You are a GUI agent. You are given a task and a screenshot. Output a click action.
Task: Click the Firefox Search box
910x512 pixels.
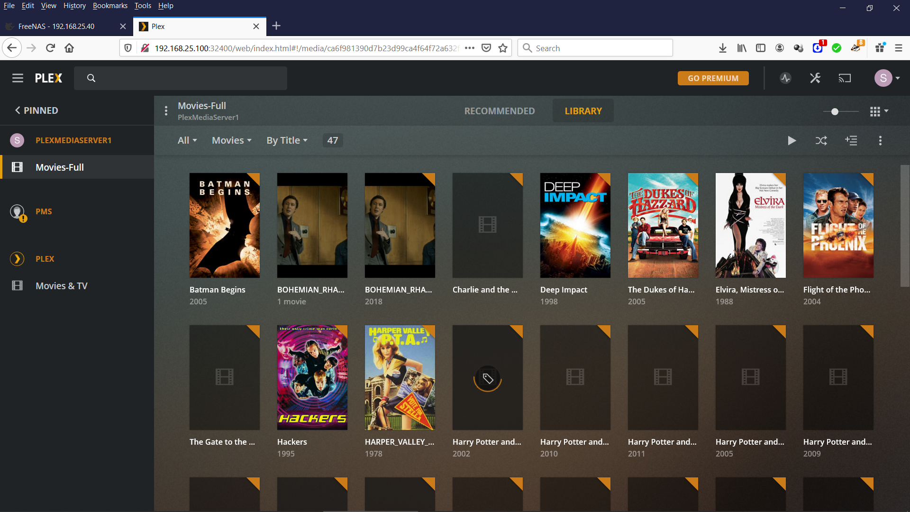(x=595, y=48)
